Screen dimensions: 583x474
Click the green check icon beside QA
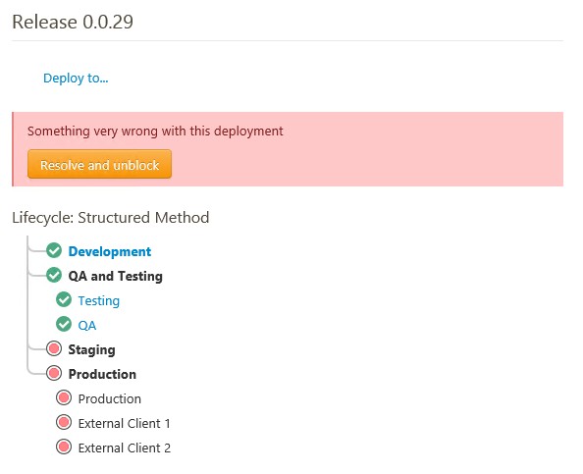[x=64, y=324]
